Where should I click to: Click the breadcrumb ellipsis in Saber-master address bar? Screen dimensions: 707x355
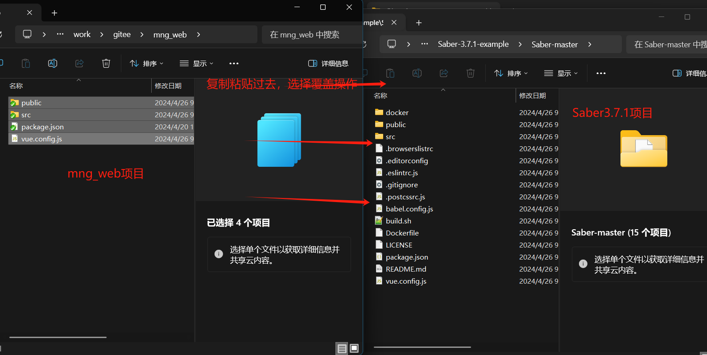[x=425, y=44]
